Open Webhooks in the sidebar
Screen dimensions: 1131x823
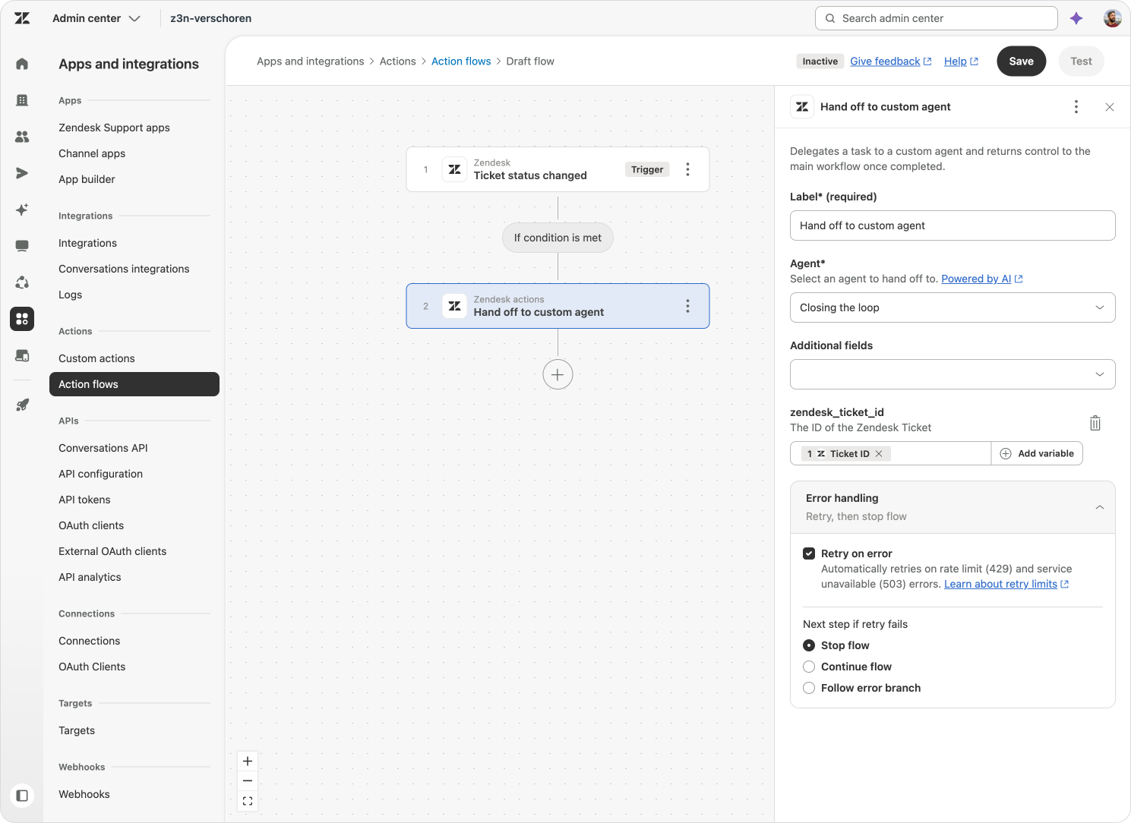point(84,794)
